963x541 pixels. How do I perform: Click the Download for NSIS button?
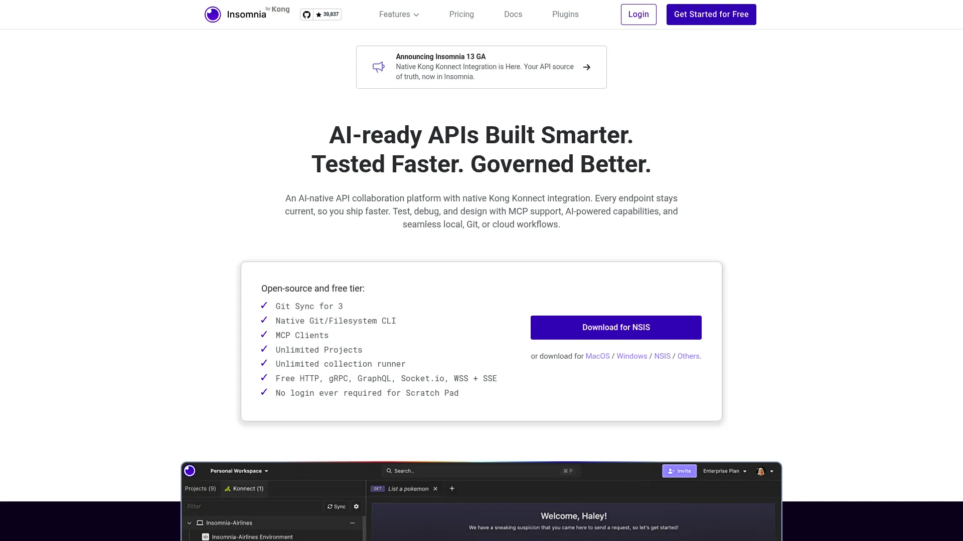click(616, 328)
